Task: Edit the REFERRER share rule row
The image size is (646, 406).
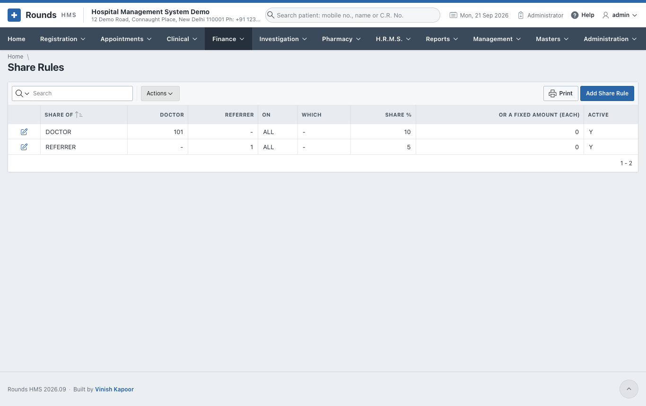Action: point(24,147)
